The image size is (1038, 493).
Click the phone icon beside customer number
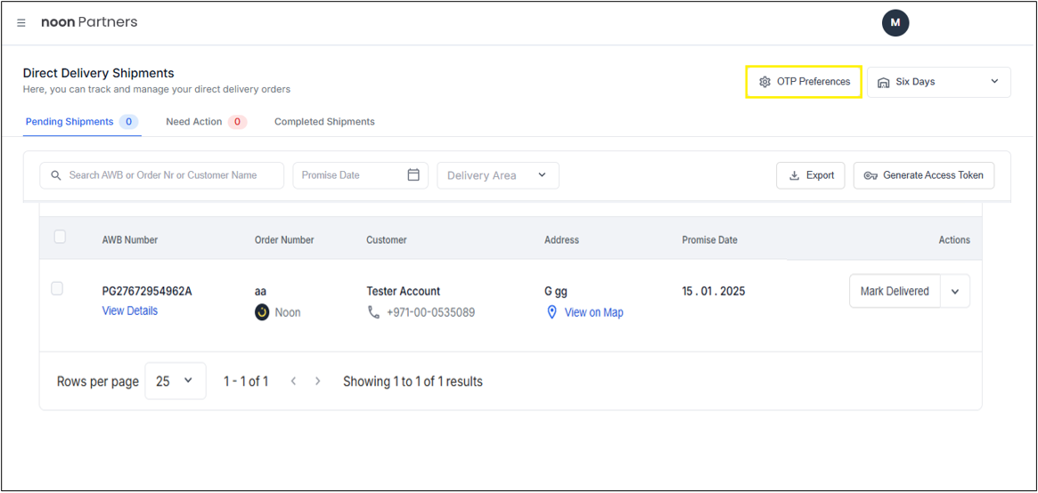(x=374, y=312)
